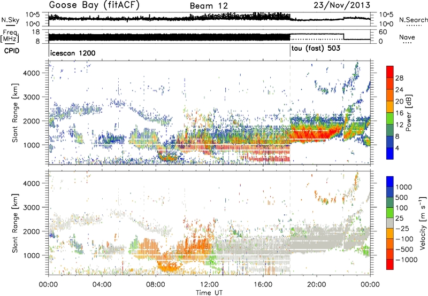Viewport: 428px width, 296px height.
Task: Click the '28' tick on Power colorbar
Action: [x=399, y=78]
